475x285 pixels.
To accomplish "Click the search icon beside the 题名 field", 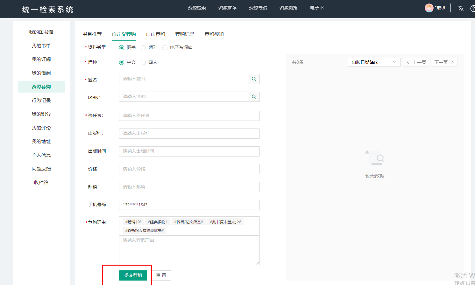I will [x=254, y=79].
